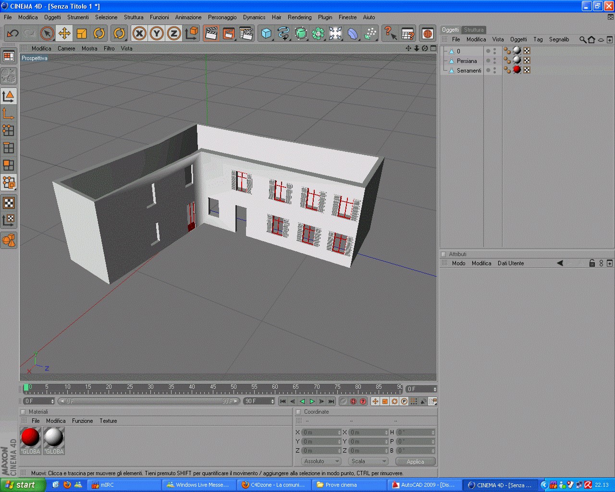Open the Assoluto dropdown in Coordinate
Viewport: 615px width, 492px height.
coord(321,461)
